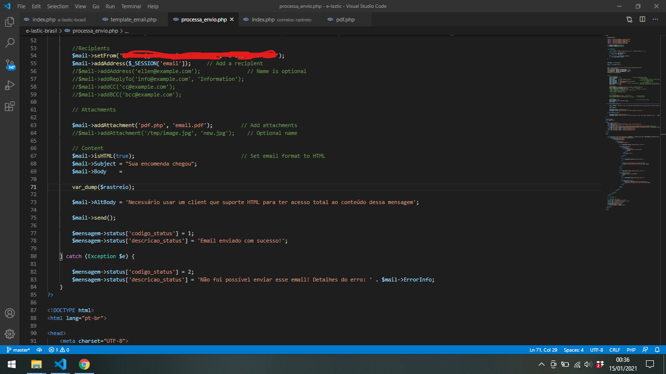Open notifications bell in status bar
Image resolution: width=666 pixels, height=374 pixels.
[657, 350]
